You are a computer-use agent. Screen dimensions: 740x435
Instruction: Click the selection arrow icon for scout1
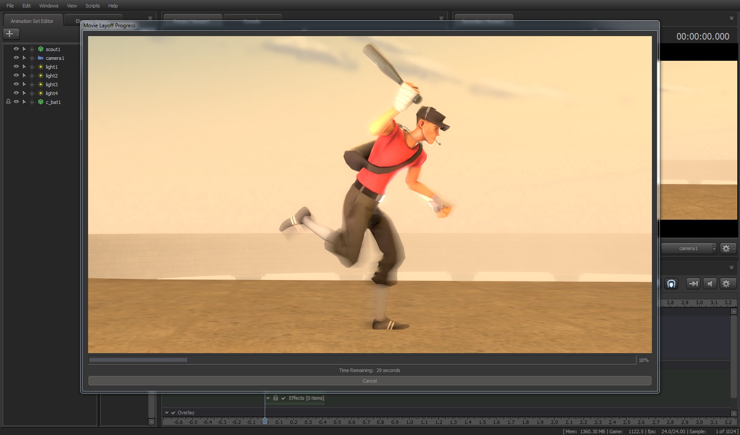click(x=24, y=49)
